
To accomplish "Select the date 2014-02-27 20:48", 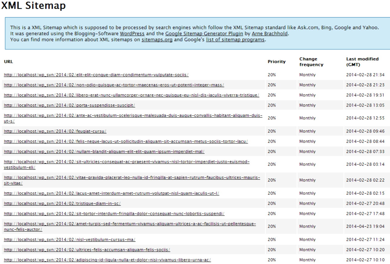I will click(x=365, y=203).
